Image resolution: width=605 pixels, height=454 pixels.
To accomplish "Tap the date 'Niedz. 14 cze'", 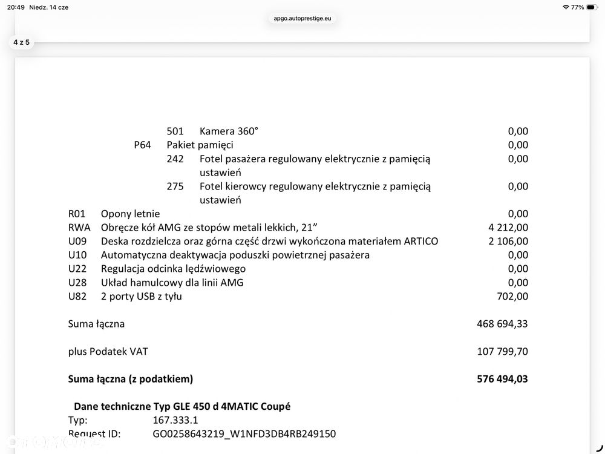I will (48, 7).
